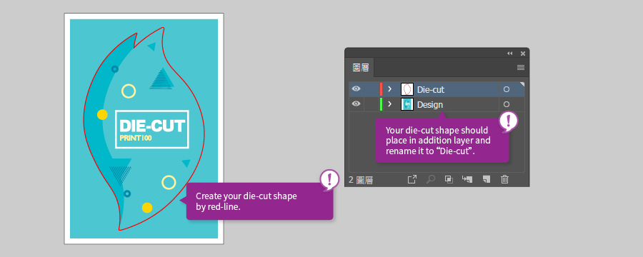643x257 pixels.
Task: Click the Locate Object magnifier icon
Action: (431, 179)
